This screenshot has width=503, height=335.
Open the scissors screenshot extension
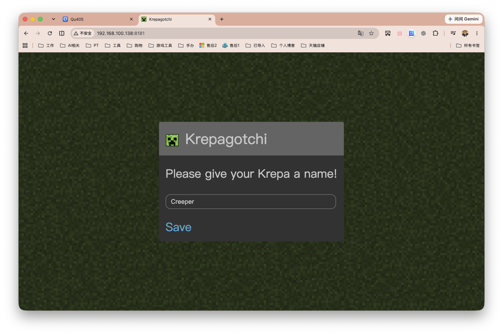388,33
